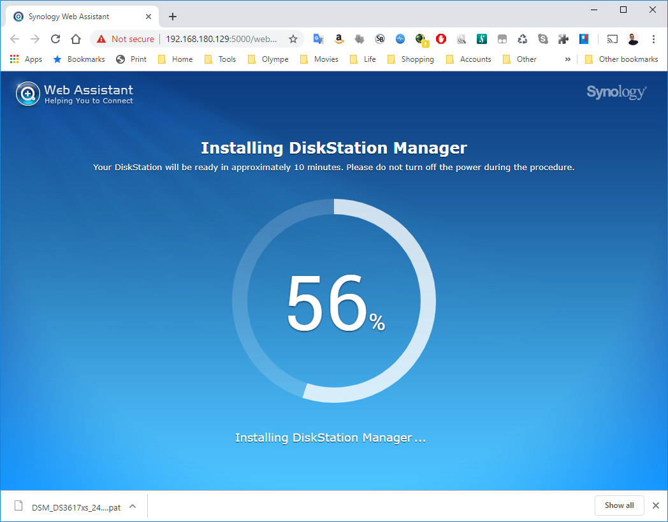Open the magnifier search extension icon
This screenshot has width=668, height=522.
point(461,40)
